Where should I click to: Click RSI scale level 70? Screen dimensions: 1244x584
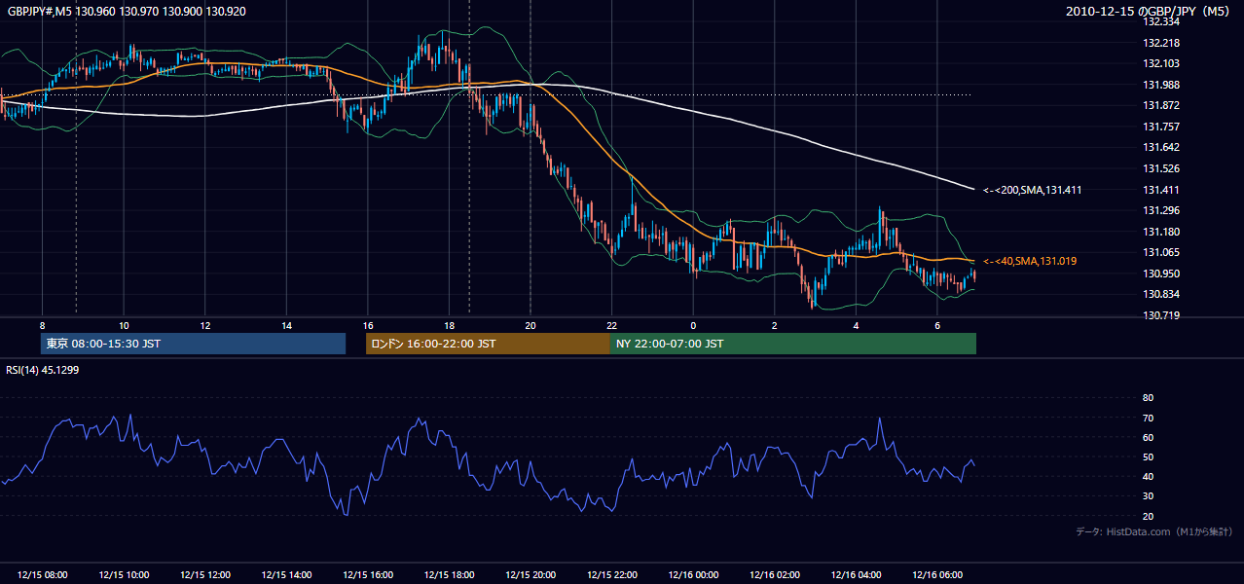[1149, 418]
